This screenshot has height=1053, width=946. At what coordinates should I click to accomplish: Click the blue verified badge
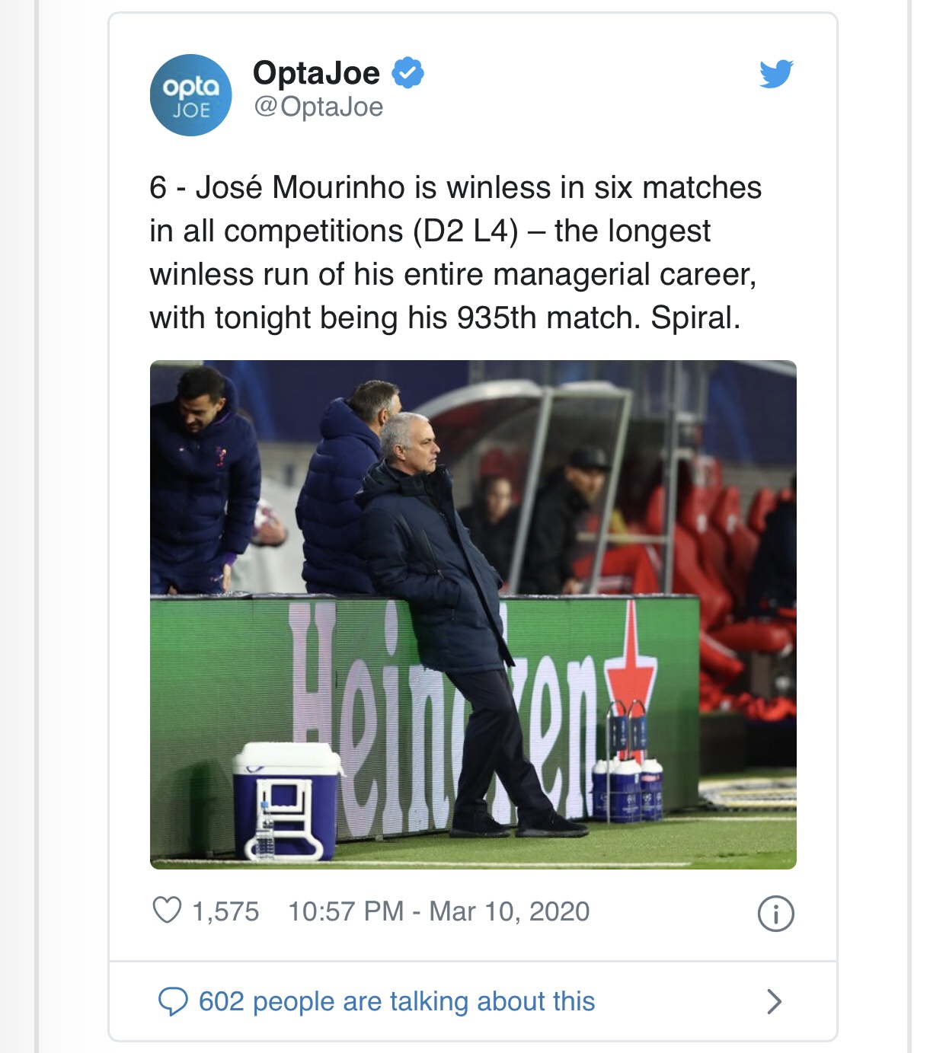point(407,73)
